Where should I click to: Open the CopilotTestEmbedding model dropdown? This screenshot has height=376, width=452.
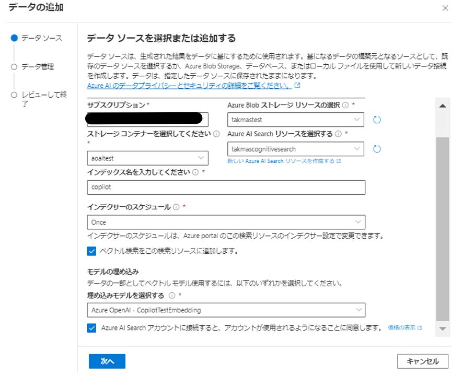point(226,310)
